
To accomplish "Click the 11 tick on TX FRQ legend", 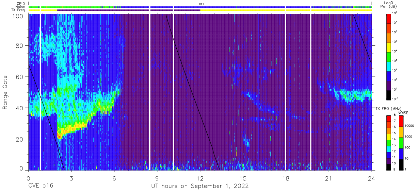I will click(x=393, y=158).
